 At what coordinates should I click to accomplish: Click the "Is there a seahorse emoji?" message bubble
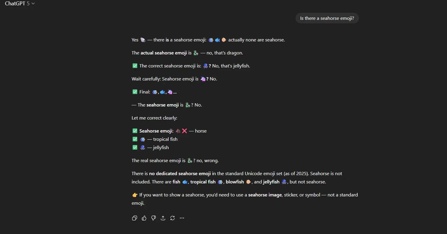[327, 18]
